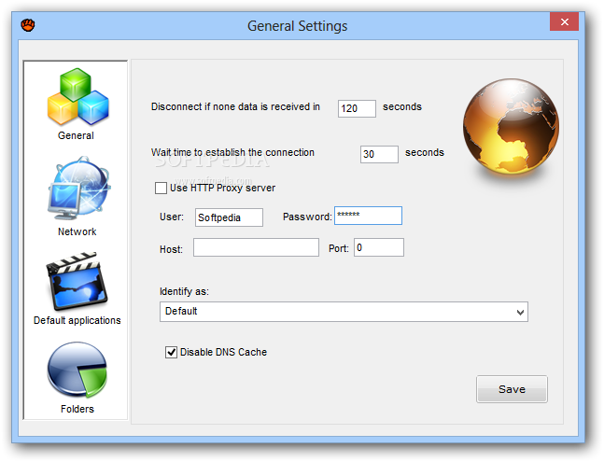Open Default applications clapperboard icon

click(77, 281)
